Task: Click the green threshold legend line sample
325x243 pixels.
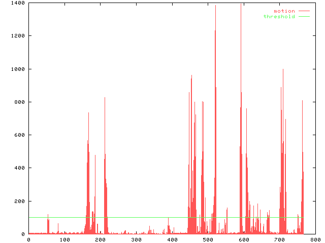Action: coord(304,17)
